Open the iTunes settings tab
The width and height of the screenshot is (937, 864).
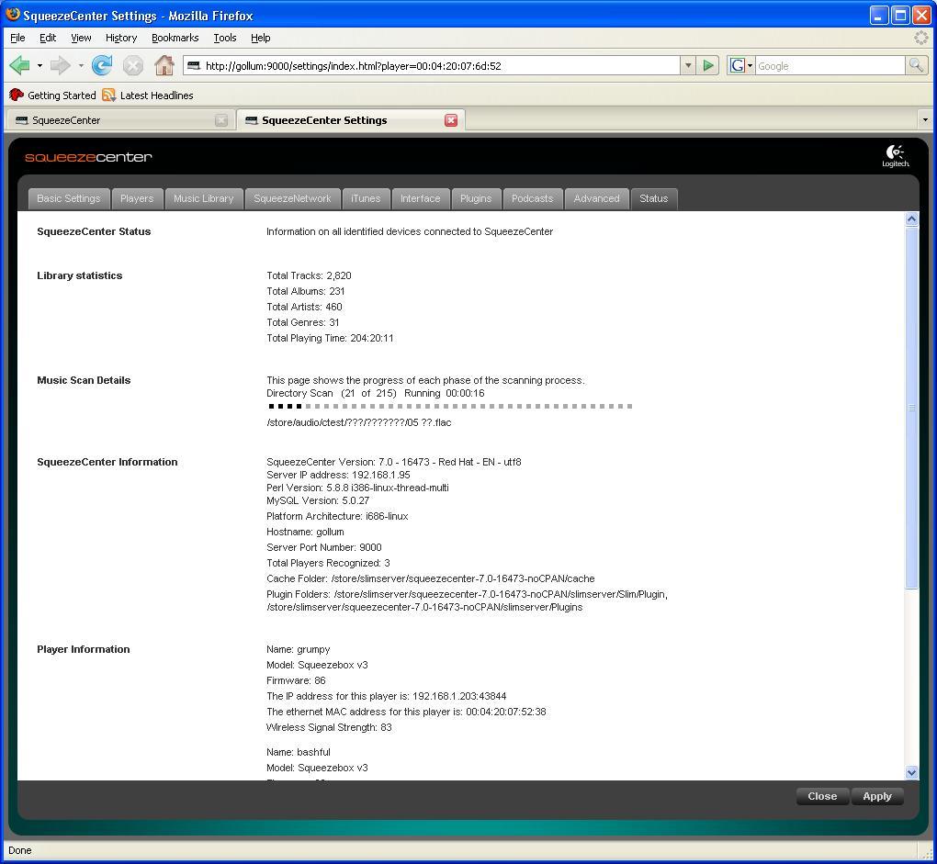[366, 199]
